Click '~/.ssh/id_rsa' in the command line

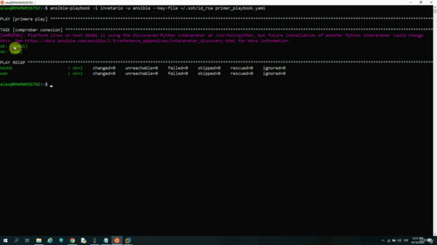pyautogui.click(x=197, y=8)
